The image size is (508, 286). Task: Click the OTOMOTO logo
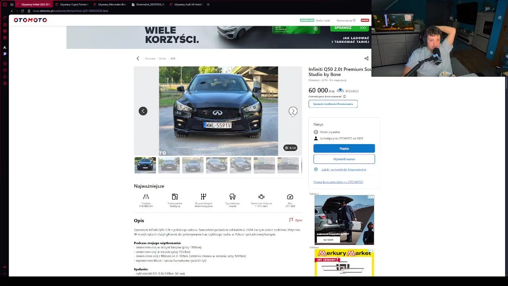(x=30, y=20)
